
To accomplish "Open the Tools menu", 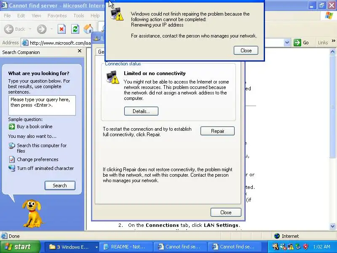I will coord(79,16).
